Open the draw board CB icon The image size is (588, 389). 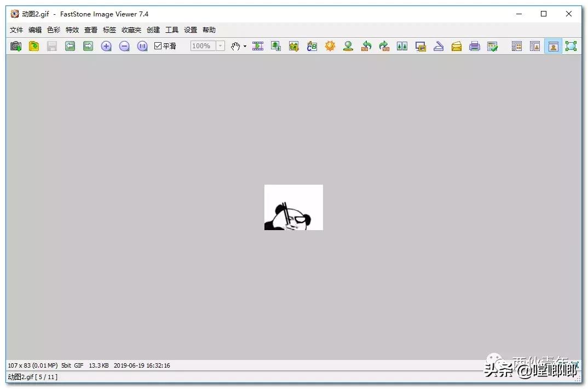(x=312, y=46)
